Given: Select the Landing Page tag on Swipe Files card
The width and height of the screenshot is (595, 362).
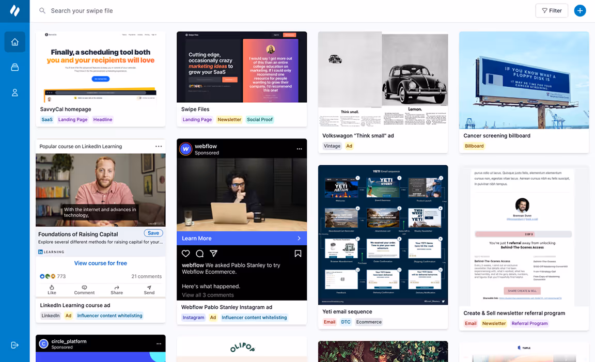Looking at the screenshot, I should coord(197,119).
